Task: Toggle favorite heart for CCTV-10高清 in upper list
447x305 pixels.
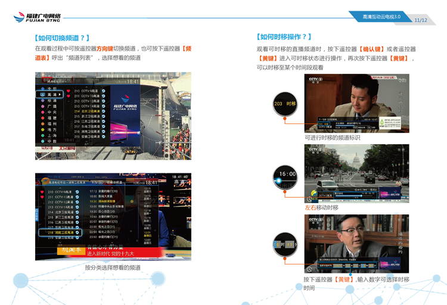Action: (x=68, y=96)
